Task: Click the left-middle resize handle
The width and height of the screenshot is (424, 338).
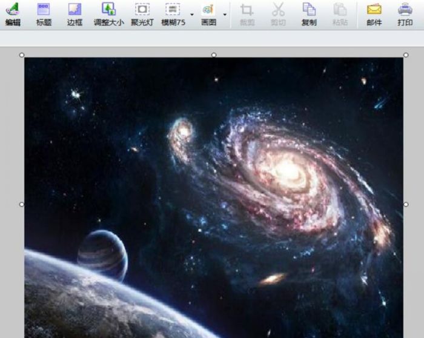Action: (22, 204)
